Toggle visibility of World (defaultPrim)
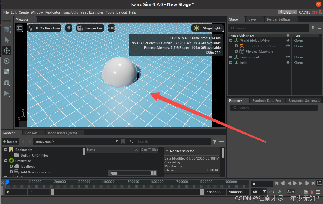This screenshot has width=323, height=204. pos(288,40)
